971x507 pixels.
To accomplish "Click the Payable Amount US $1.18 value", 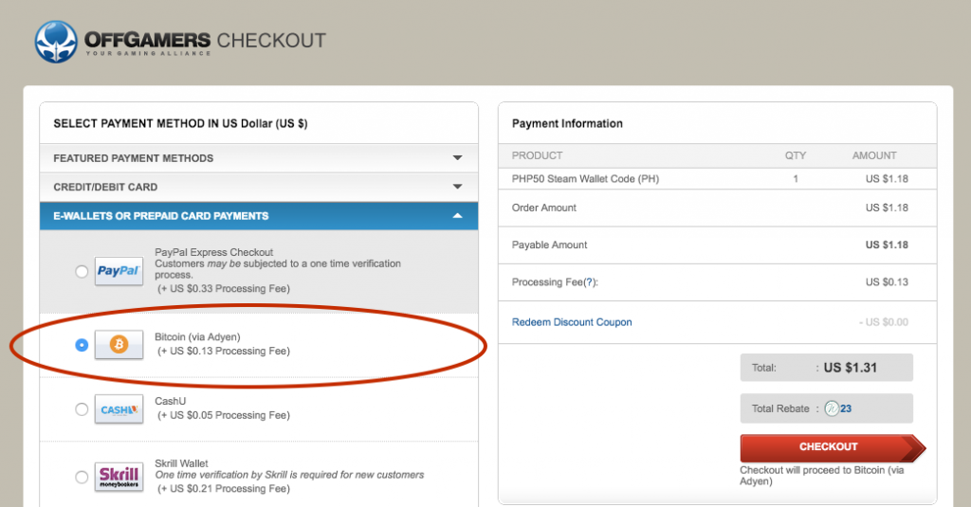I will tap(887, 245).
